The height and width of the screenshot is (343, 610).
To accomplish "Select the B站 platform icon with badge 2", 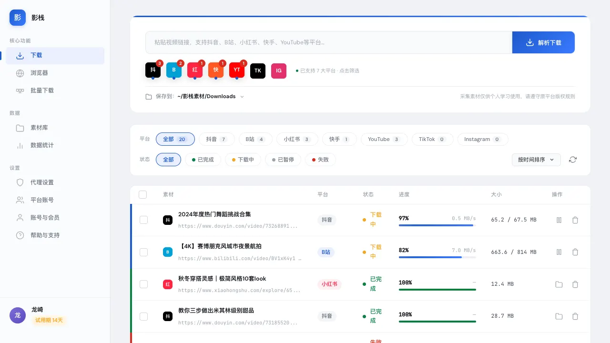I will click(174, 70).
